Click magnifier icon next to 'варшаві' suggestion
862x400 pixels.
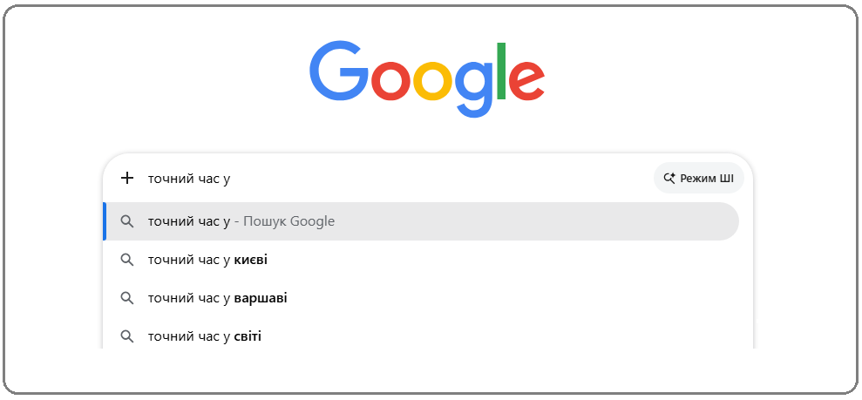tap(127, 298)
